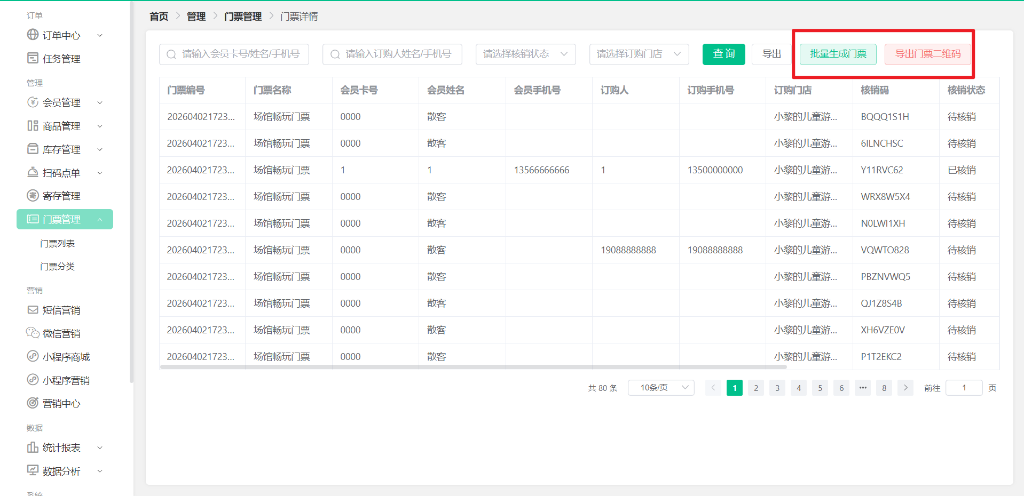Click the 订单中心 globe icon
Image resolution: width=1024 pixels, height=496 pixels.
click(33, 35)
